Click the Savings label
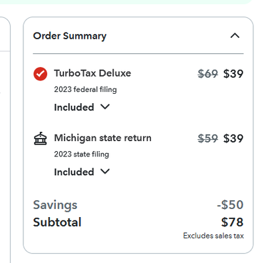This screenshot has height=263, width=266. click(55, 205)
